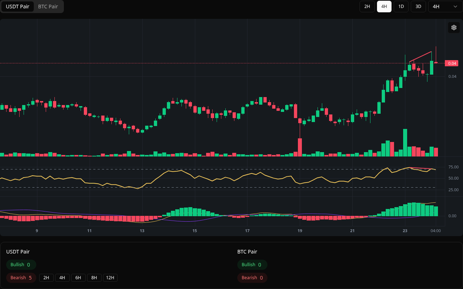The height and width of the screenshot is (289, 463).
Task: Enable the Bearish filter under BTC Pair
Action: 252,277
